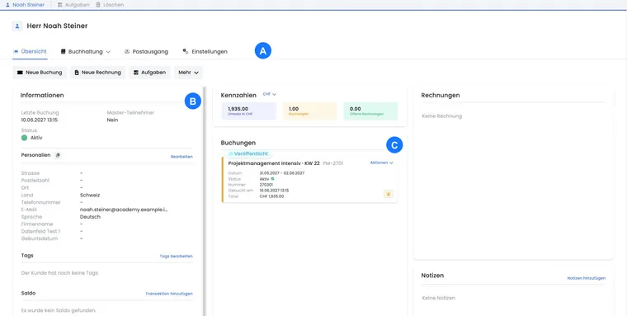Open the Projektmanagement Intensiv · KW 22 booking

274,163
